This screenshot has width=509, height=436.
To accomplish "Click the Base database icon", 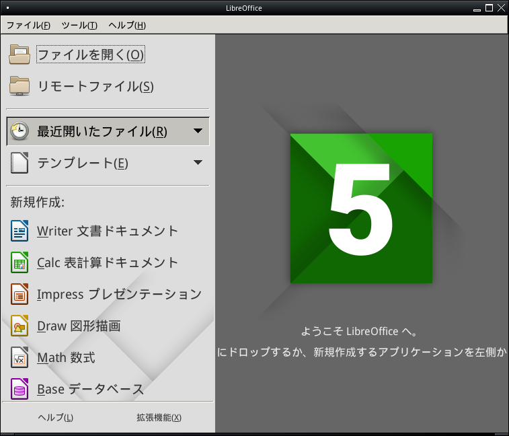I will (19, 389).
